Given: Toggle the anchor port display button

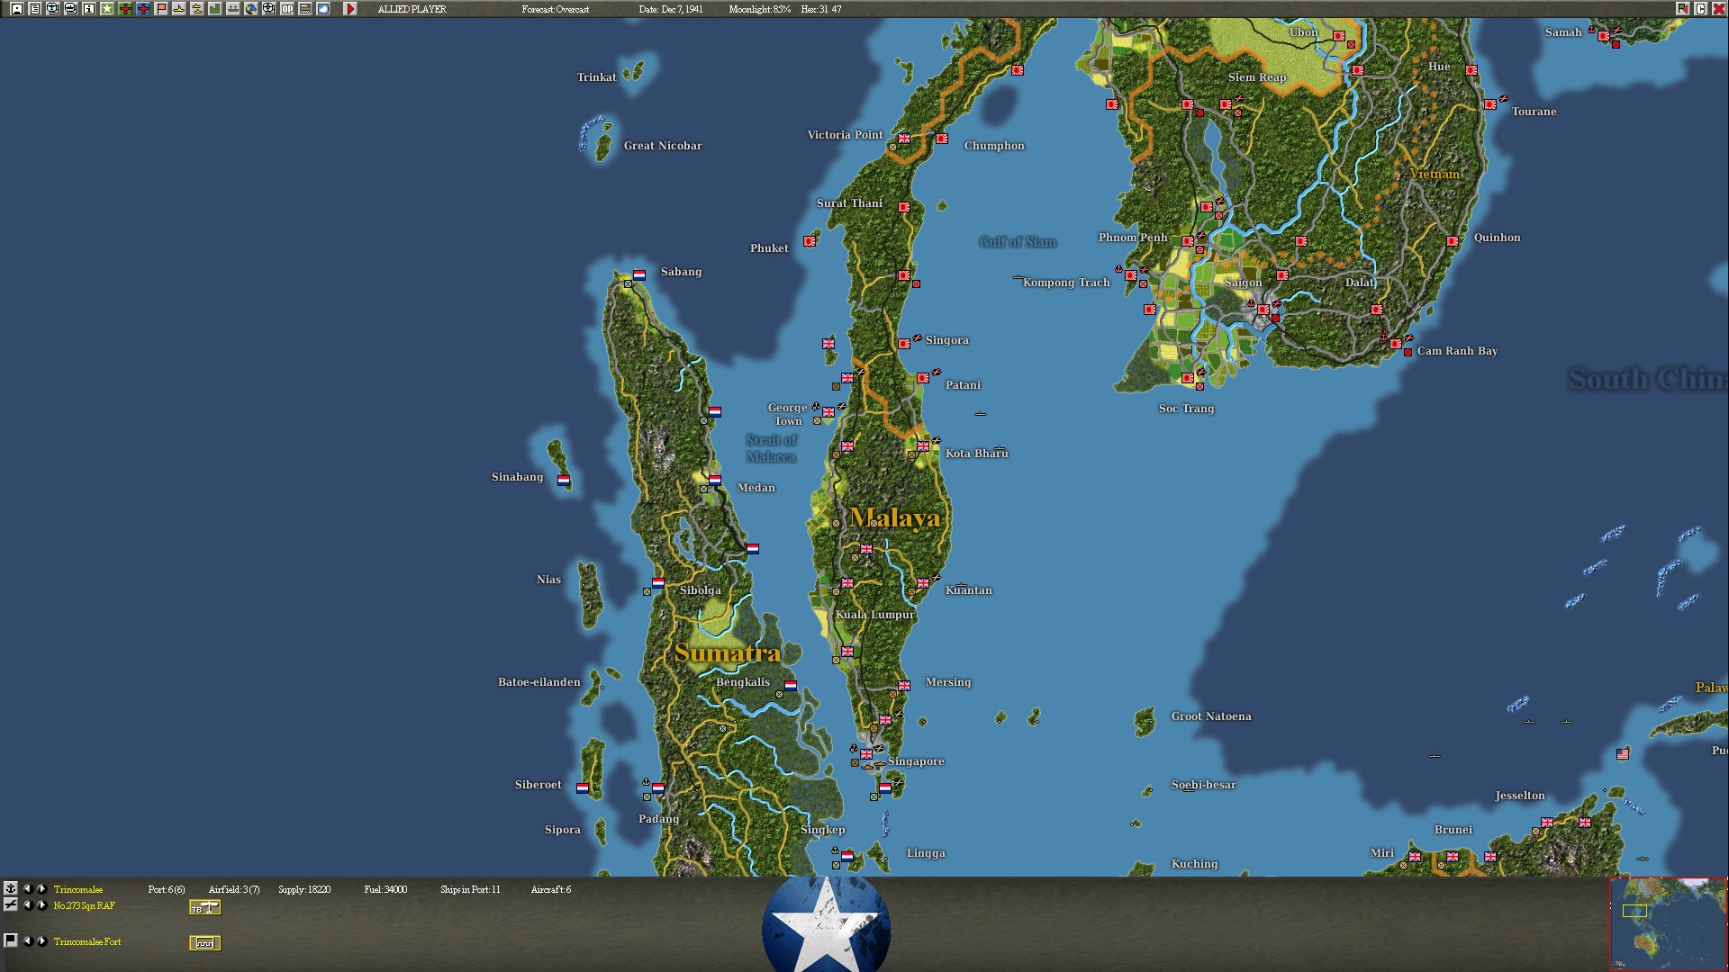Looking at the screenshot, I should (11, 888).
